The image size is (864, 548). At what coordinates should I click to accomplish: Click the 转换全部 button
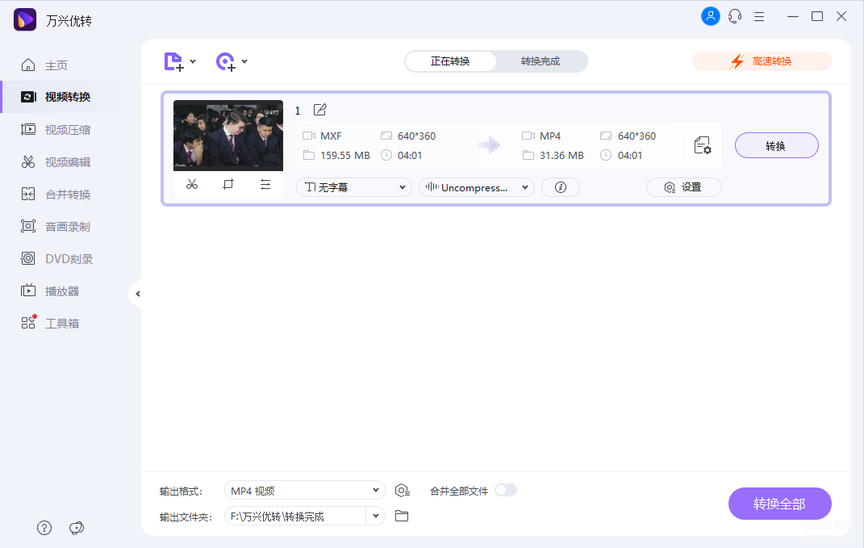[x=779, y=504]
